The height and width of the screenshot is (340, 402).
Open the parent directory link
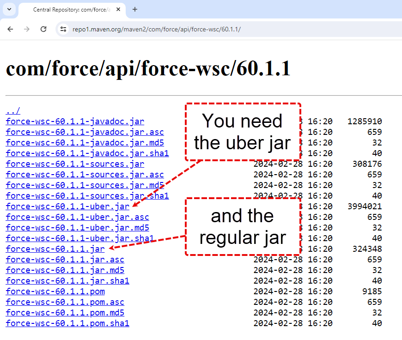12,110
